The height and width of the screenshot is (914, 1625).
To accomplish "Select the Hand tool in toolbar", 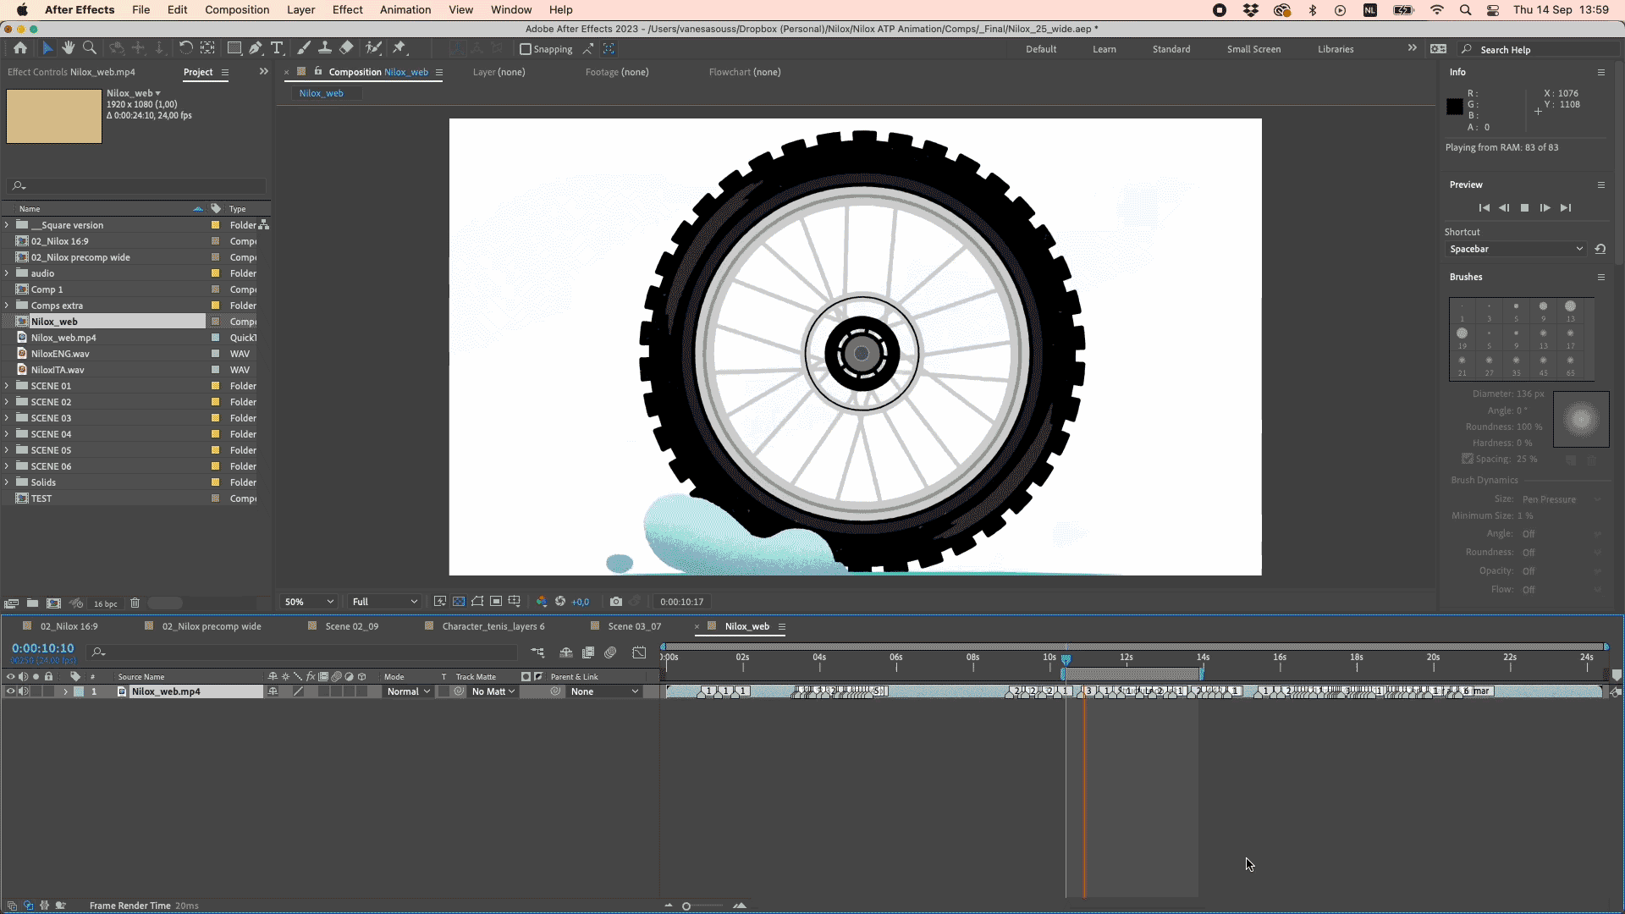I will (x=69, y=48).
